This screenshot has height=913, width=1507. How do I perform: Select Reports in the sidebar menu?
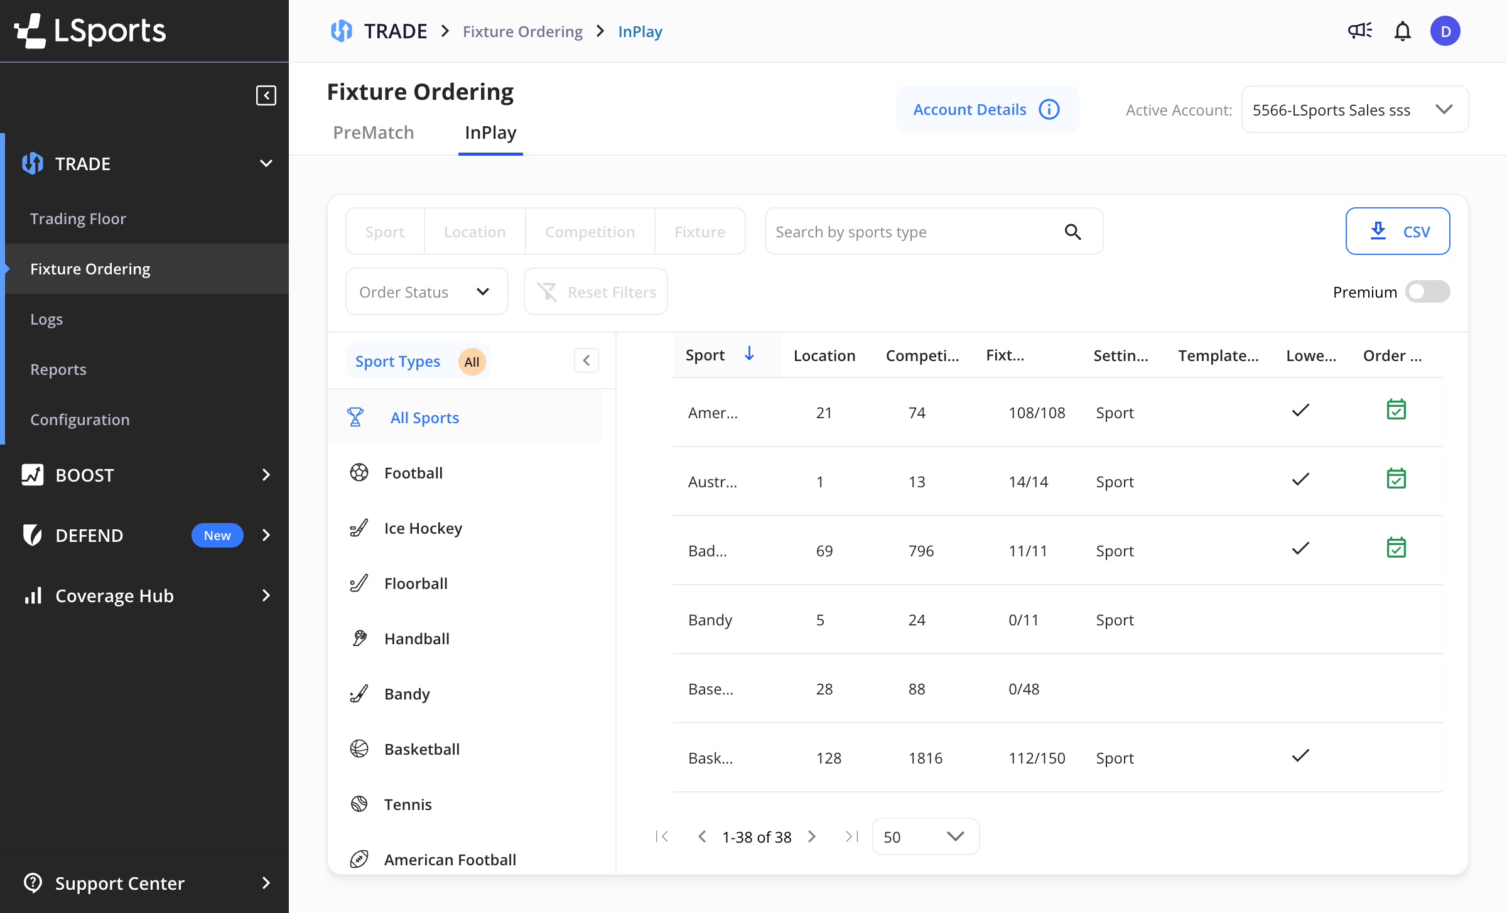[58, 369]
